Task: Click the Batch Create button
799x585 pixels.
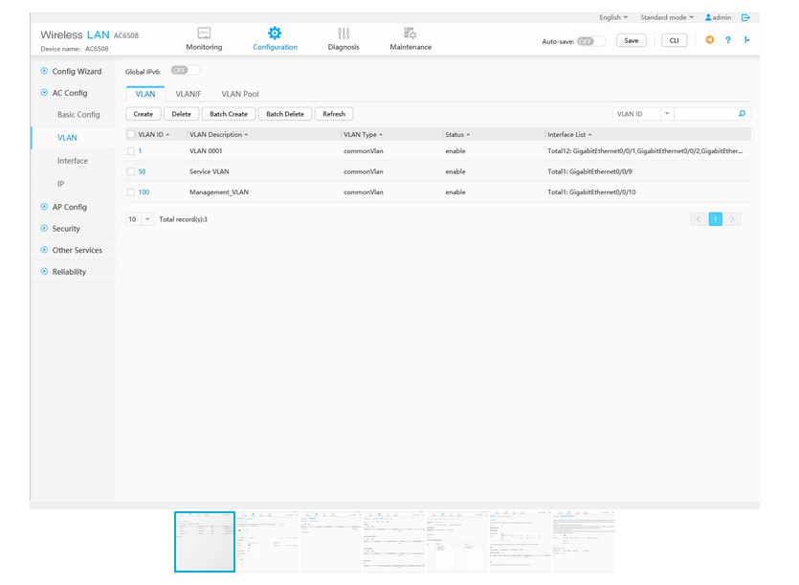Action: [x=229, y=114]
